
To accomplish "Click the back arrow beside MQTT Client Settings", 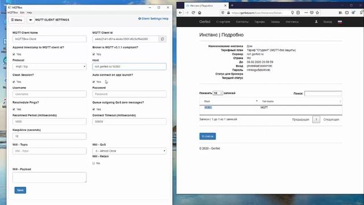I will (30, 20).
